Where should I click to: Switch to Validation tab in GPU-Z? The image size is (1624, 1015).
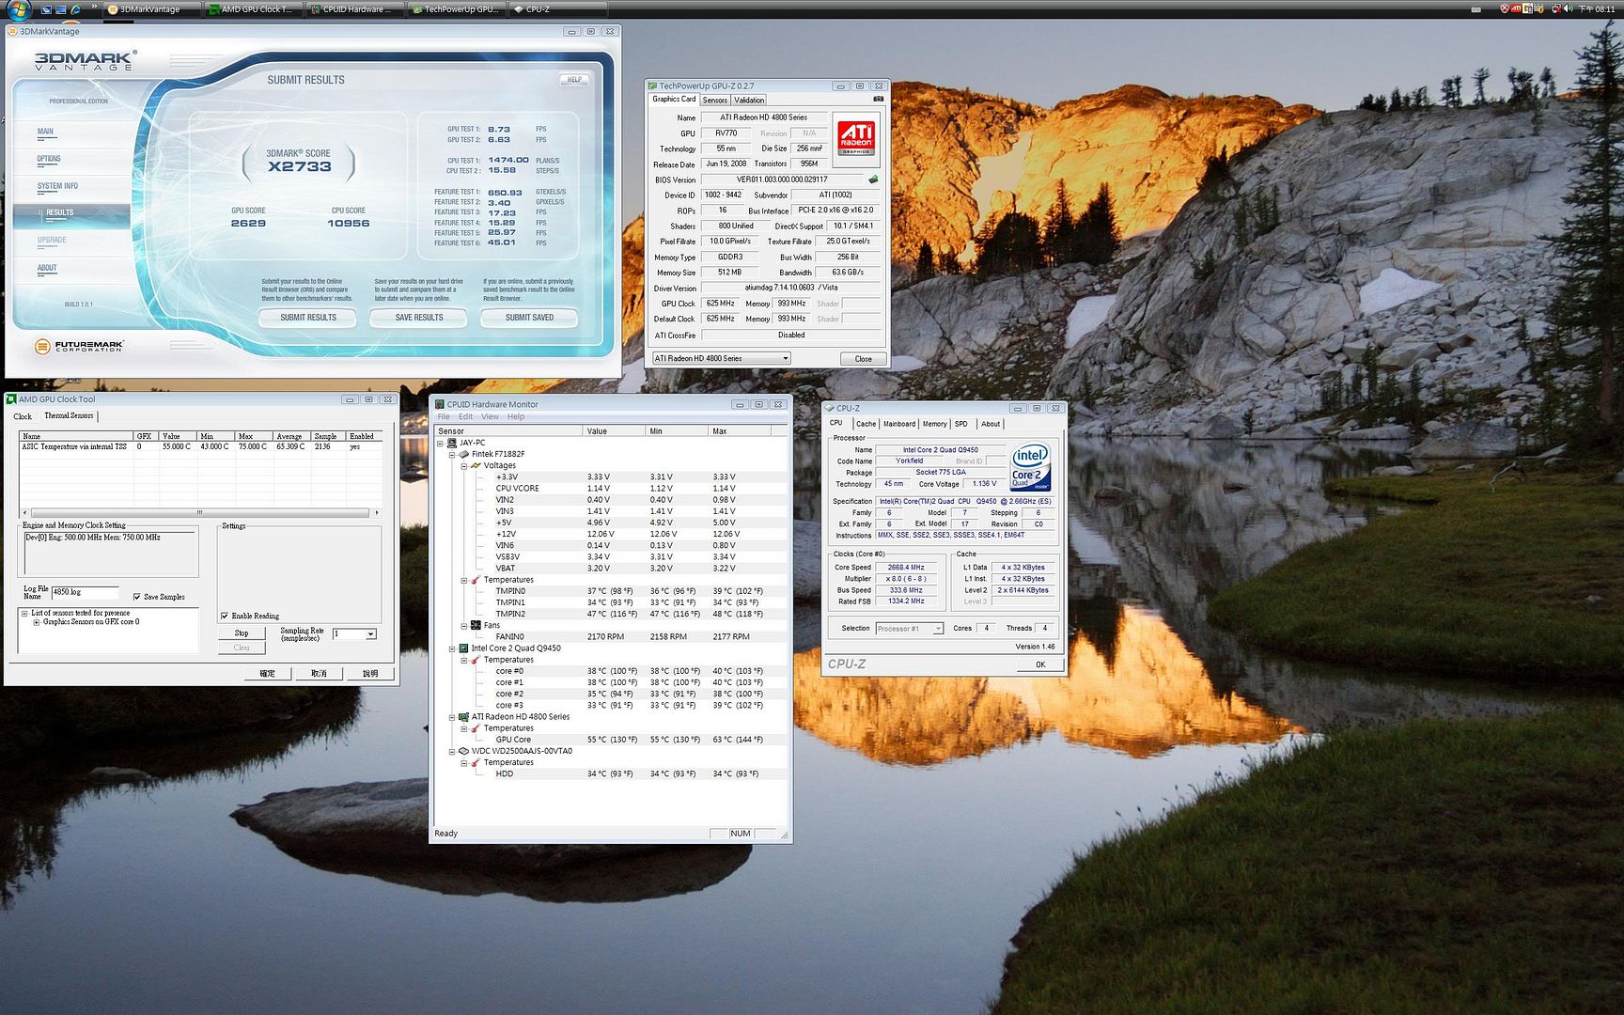click(749, 100)
